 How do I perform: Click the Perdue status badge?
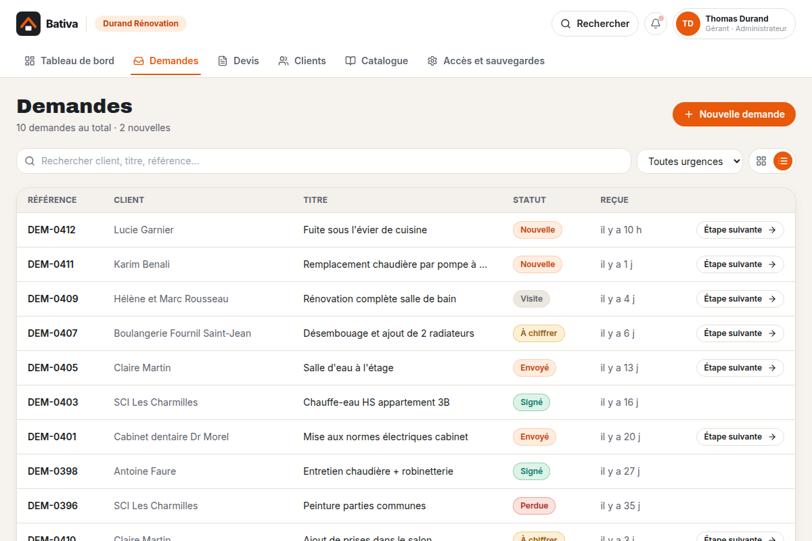point(534,506)
